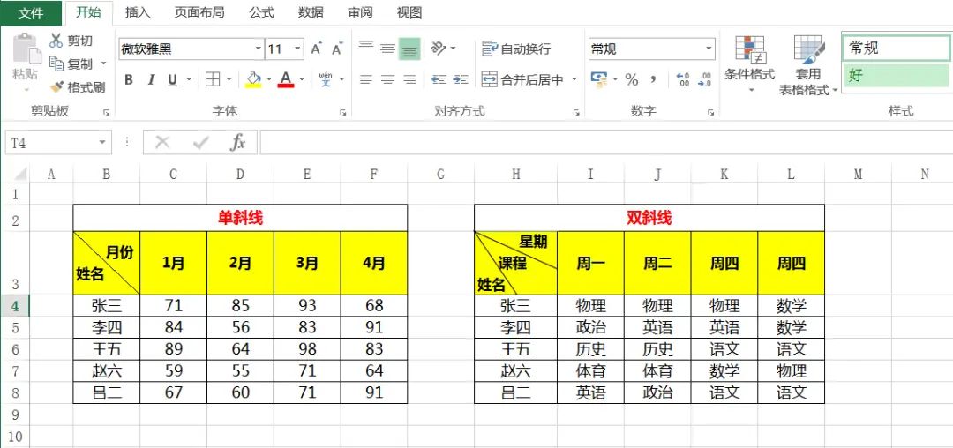Click the accounting number format icon
Image resolution: width=953 pixels, height=448 pixels.
(x=600, y=79)
